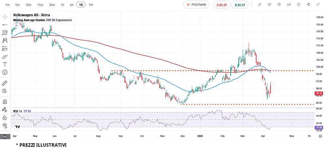The height and width of the screenshot is (148, 325).
Task: Select the crosshair cursor tool
Action: pos(5,17)
